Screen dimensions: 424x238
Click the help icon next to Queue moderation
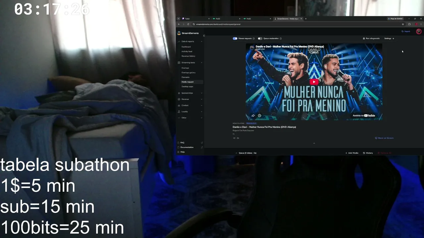tap(281, 38)
